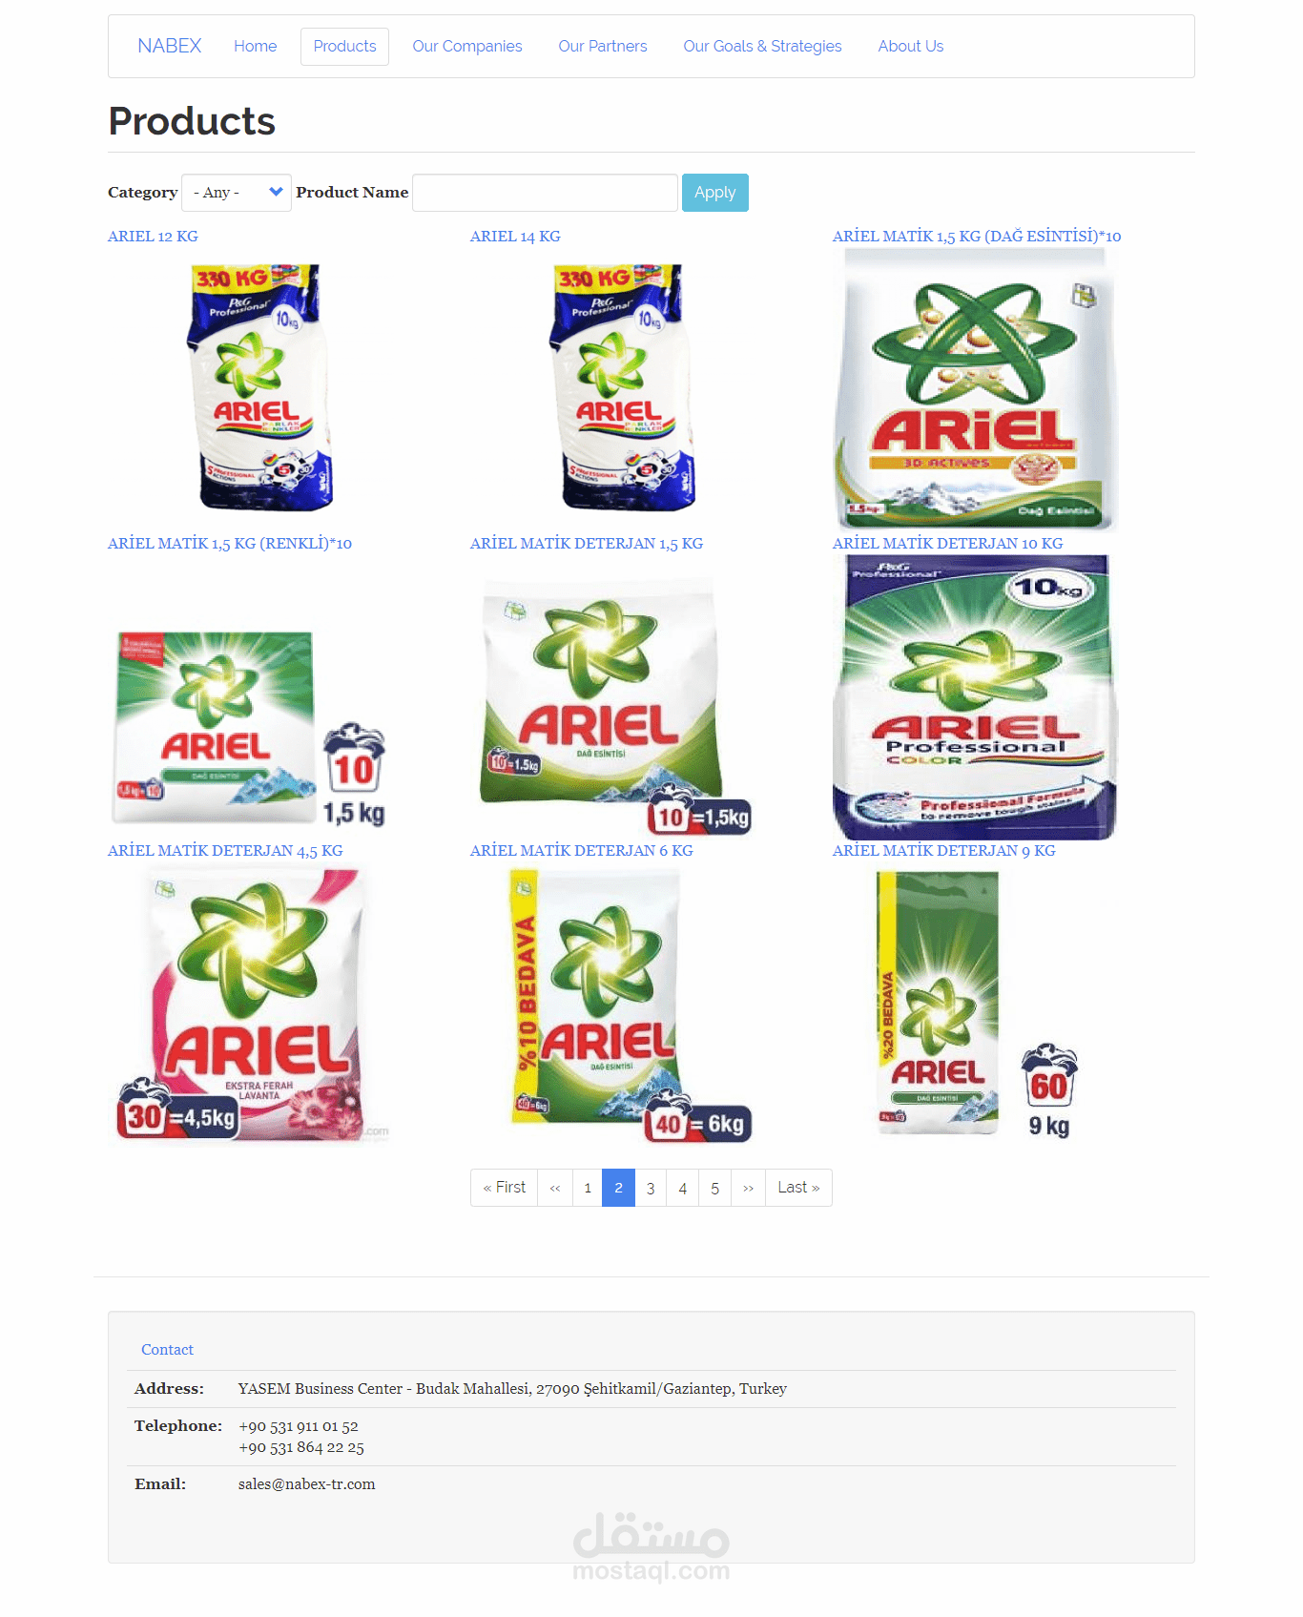
Task: Click the Apply filter button
Action: 714,193
